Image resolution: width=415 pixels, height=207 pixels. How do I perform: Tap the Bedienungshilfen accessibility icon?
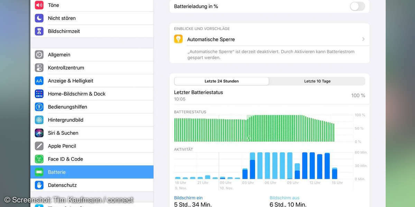click(39, 107)
